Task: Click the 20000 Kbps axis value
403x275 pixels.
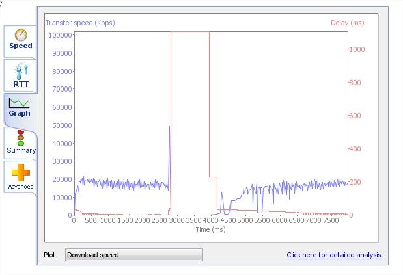Action: pos(63,179)
